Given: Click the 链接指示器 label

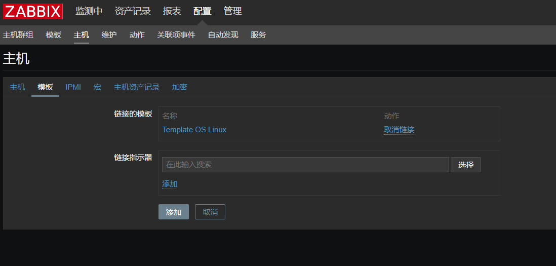Looking at the screenshot, I should point(133,158).
